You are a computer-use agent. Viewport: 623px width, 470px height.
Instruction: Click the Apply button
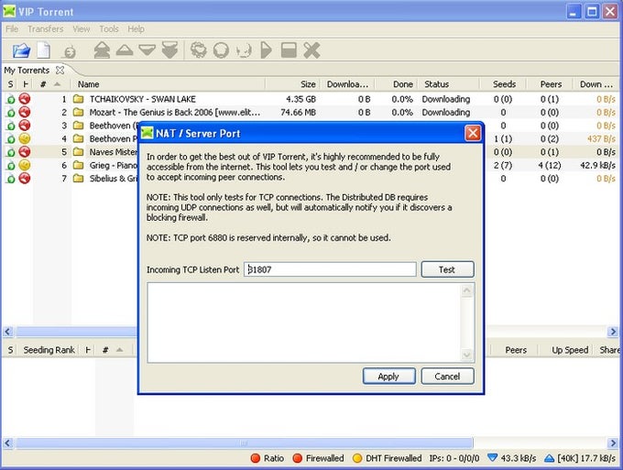[x=389, y=377]
